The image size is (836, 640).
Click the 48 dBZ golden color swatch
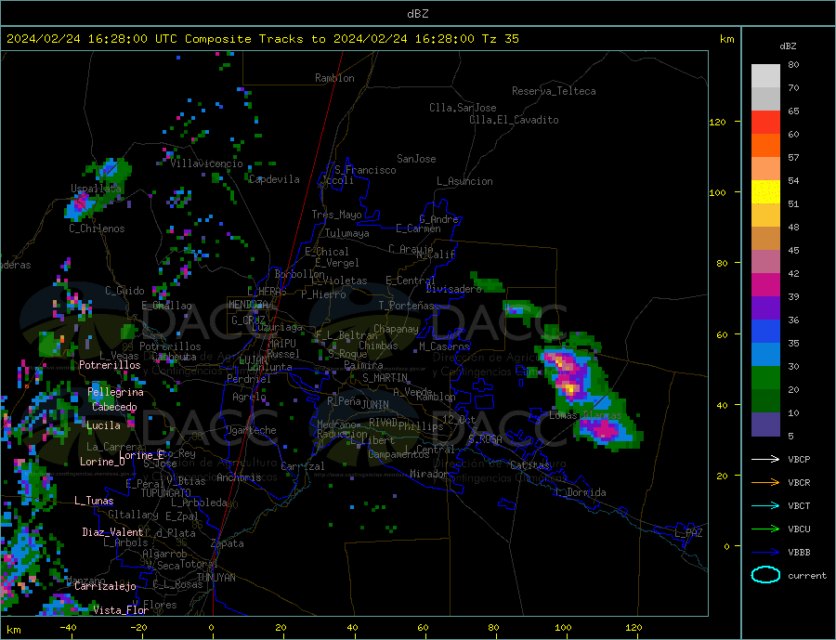[x=765, y=239]
